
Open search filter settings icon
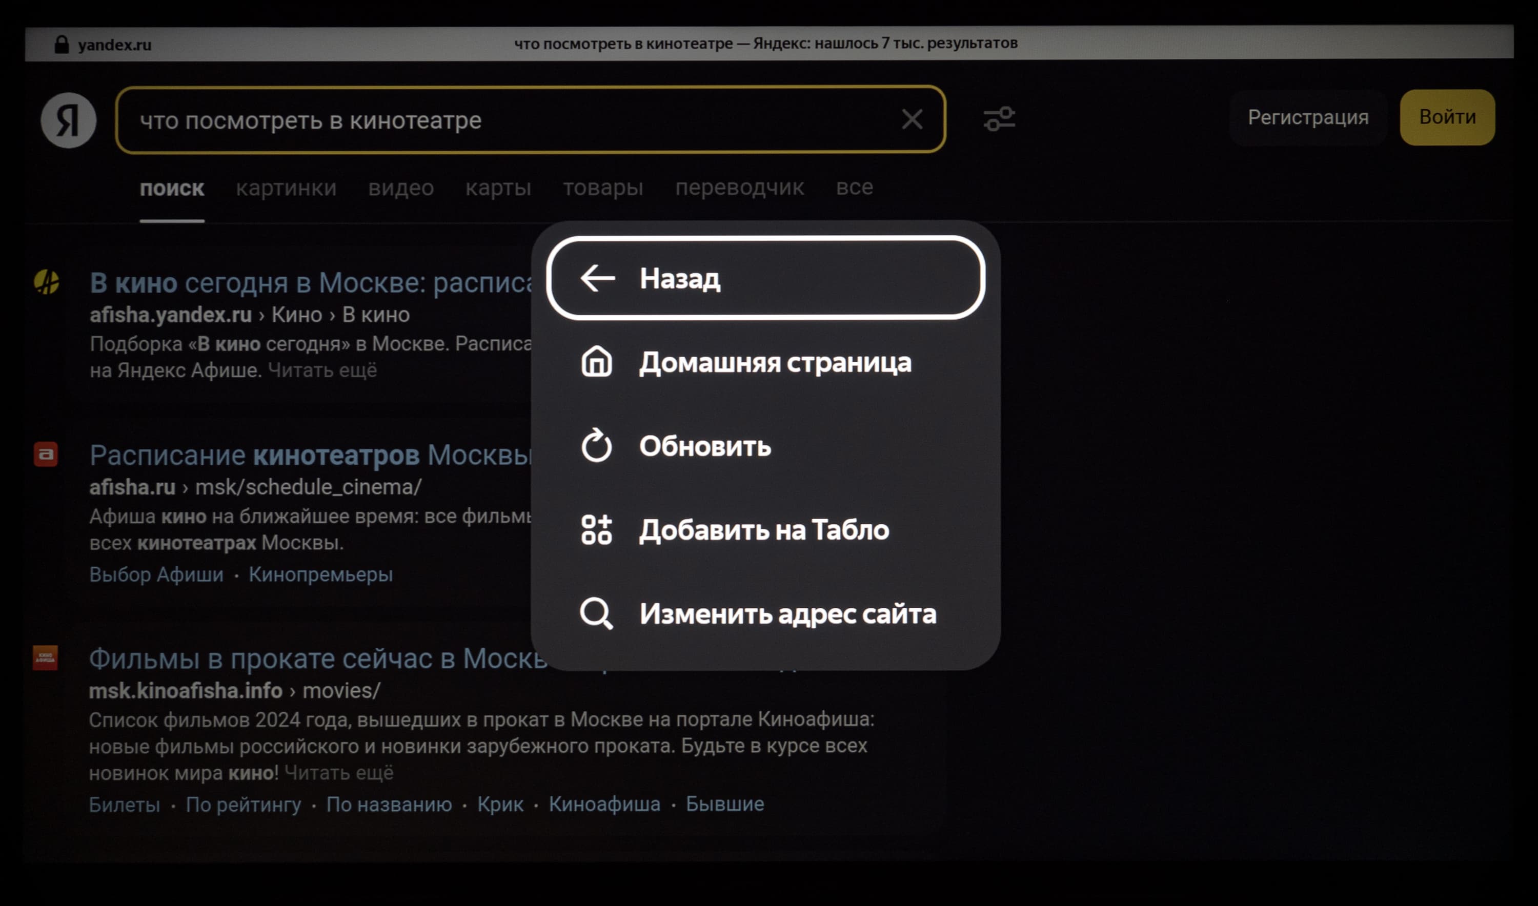999,118
